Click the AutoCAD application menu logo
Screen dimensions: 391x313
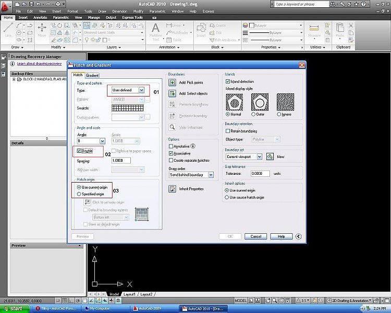click(x=5, y=7)
